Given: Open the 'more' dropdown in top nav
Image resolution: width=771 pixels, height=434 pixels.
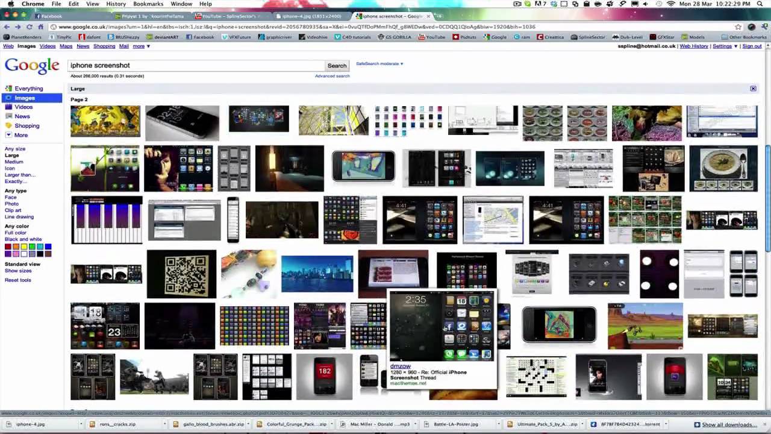Looking at the screenshot, I should pos(141,46).
